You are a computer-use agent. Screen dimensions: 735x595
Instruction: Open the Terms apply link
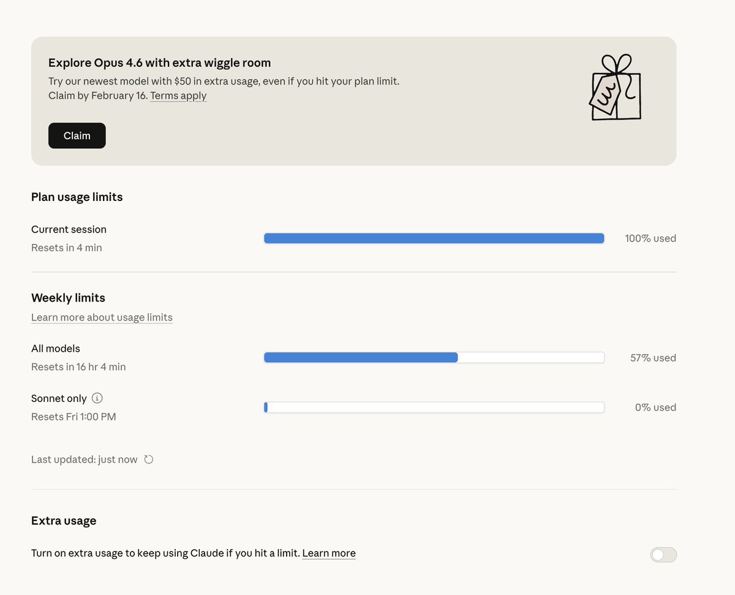178,96
